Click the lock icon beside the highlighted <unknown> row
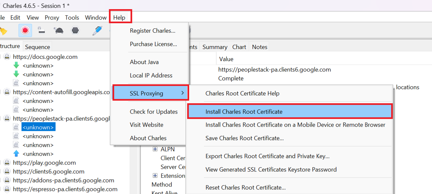 (x=16, y=127)
